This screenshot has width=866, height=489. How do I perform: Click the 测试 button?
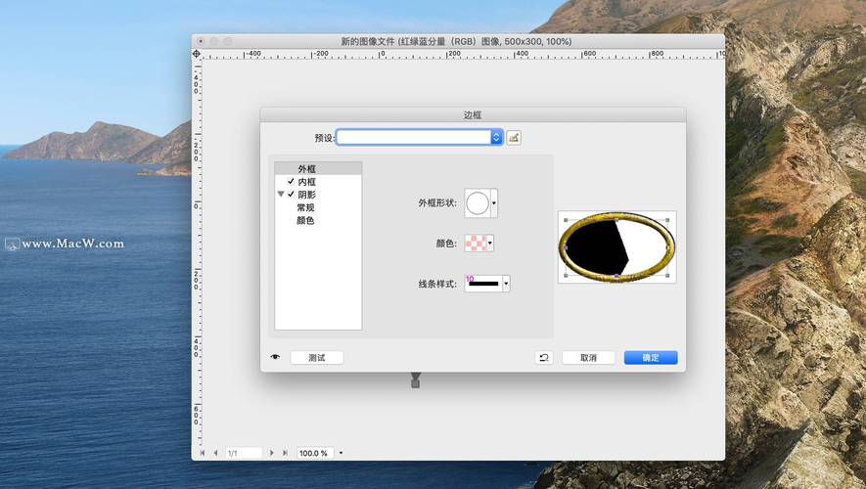coord(317,358)
